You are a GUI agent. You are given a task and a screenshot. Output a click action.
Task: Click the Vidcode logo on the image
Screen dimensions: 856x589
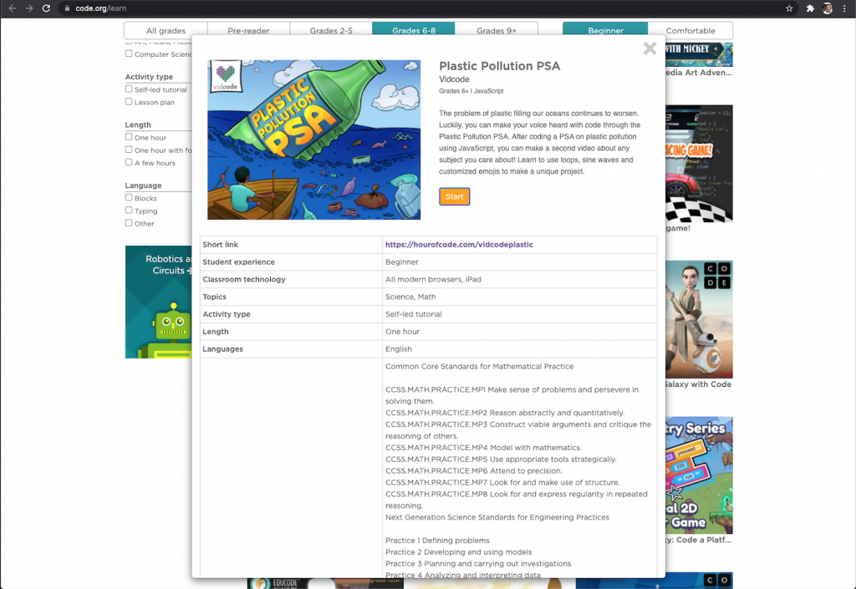226,76
